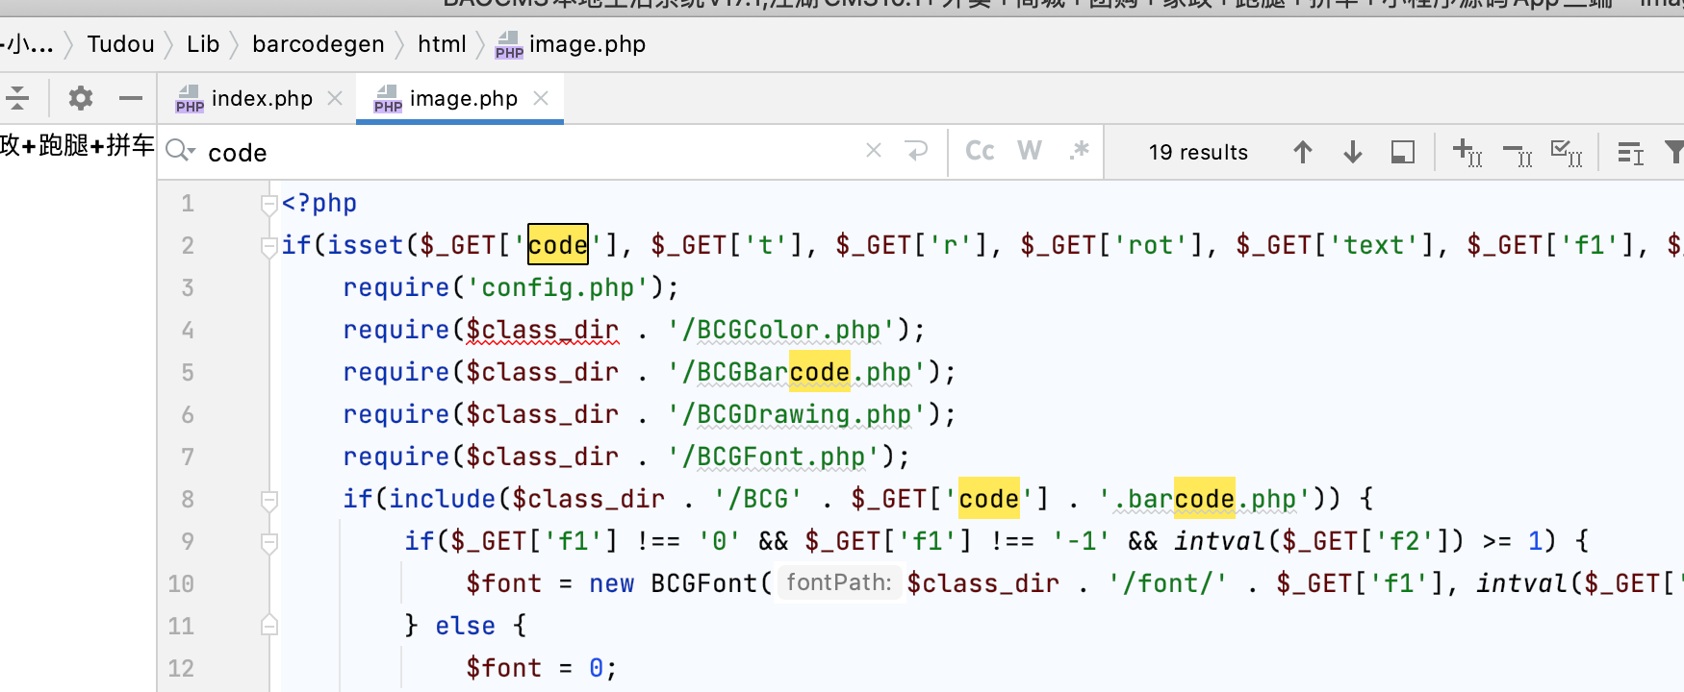The width and height of the screenshot is (1684, 692).
Task: Click image.php in the breadcrumb path
Action: coord(570,44)
